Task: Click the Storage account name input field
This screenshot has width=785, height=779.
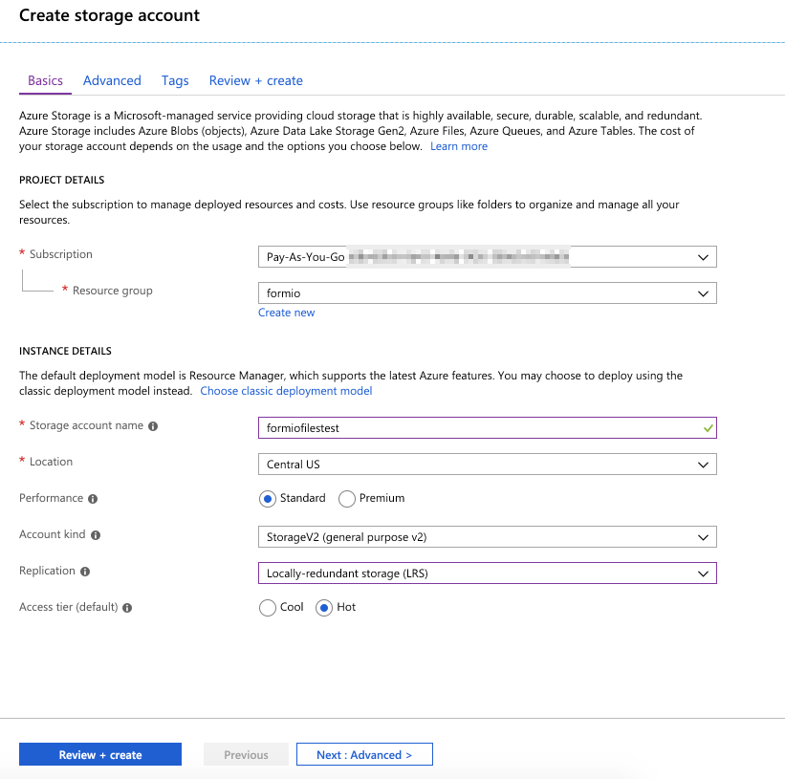Action: [x=478, y=428]
